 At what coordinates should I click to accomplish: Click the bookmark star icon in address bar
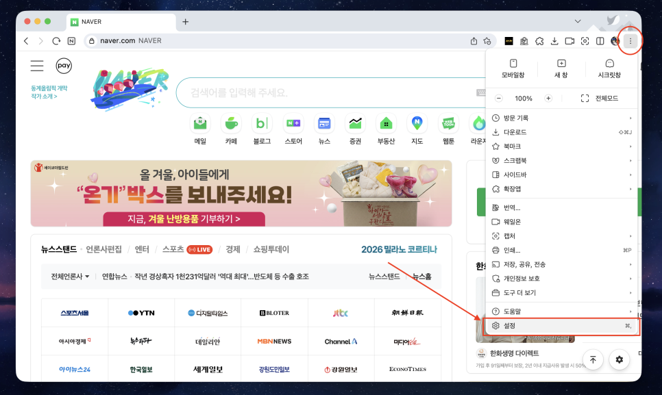pyautogui.click(x=487, y=41)
